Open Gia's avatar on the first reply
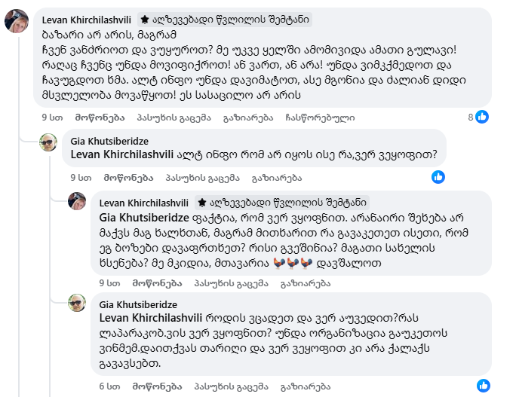 pos(48,142)
